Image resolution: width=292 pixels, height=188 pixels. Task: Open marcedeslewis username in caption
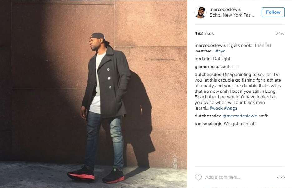(210, 45)
